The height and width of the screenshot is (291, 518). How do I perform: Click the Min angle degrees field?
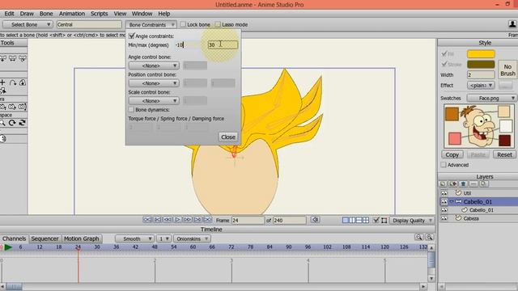[x=189, y=45]
